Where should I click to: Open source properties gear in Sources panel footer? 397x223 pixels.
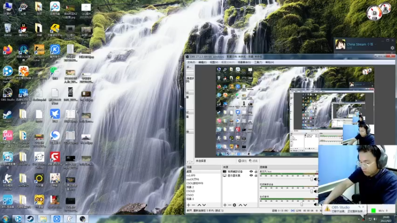pos(234,205)
